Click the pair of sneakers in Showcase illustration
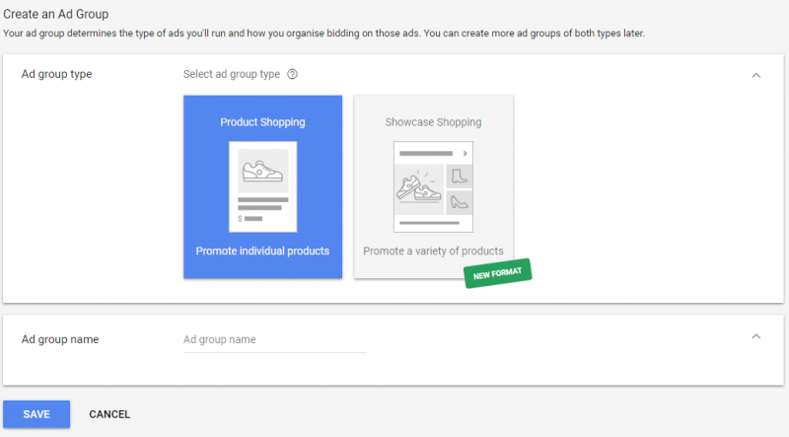789x437 pixels. [420, 183]
